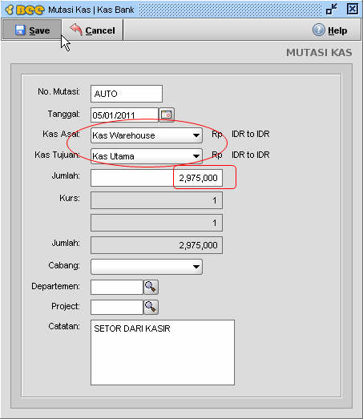Click the Cancel button with the red arrow
The height and width of the screenshot is (419, 363).
pyautogui.click(x=92, y=30)
